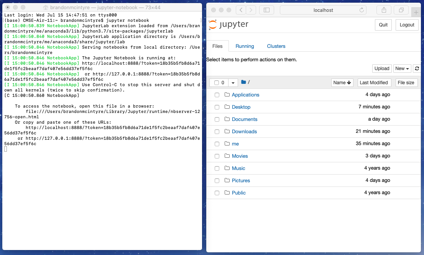Click the root folder icon in breadcrumb

click(243, 82)
